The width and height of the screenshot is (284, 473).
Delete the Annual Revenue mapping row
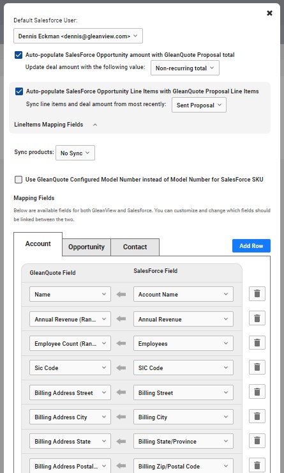tap(257, 318)
